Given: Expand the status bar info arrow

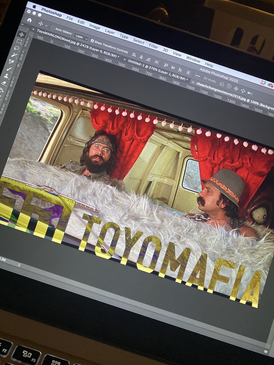Looking at the screenshot, I should (19, 265).
